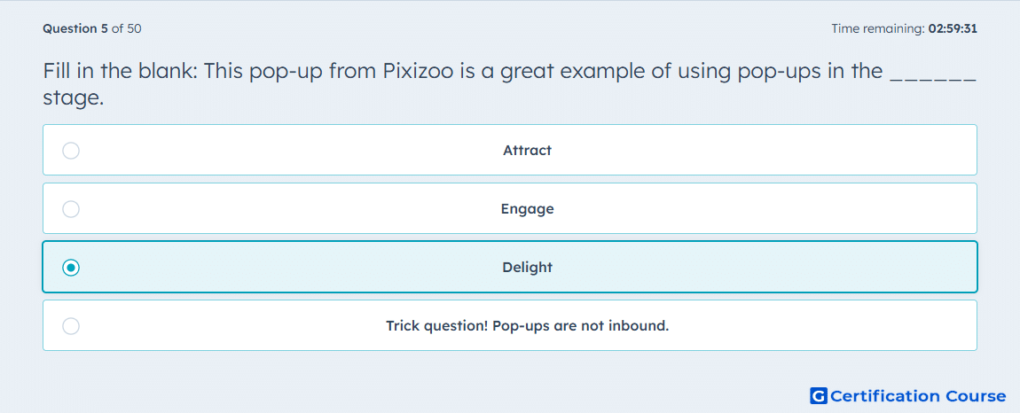Image resolution: width=1020 pixels, height=413 pixels.
Task: Click the "Time remaining:" label
Action: coord(878,28)
